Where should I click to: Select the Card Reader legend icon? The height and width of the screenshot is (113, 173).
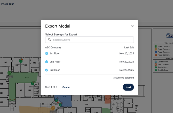tap(156, 62)
